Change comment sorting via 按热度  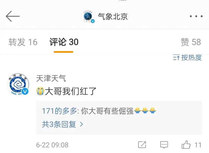(x=191, y=58)
